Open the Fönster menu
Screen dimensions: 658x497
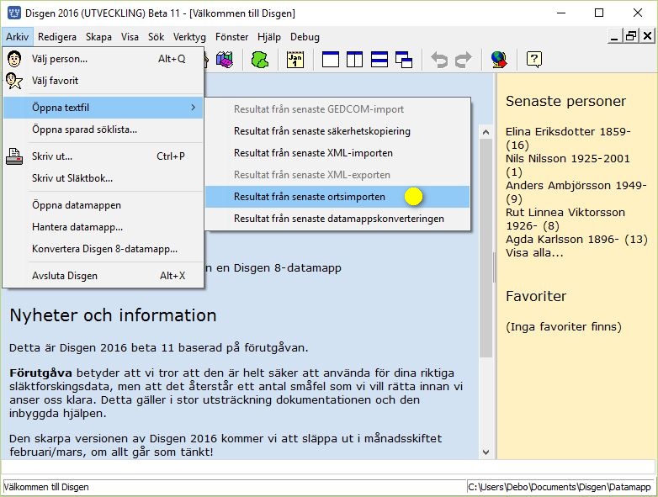(x=231, y=37)
